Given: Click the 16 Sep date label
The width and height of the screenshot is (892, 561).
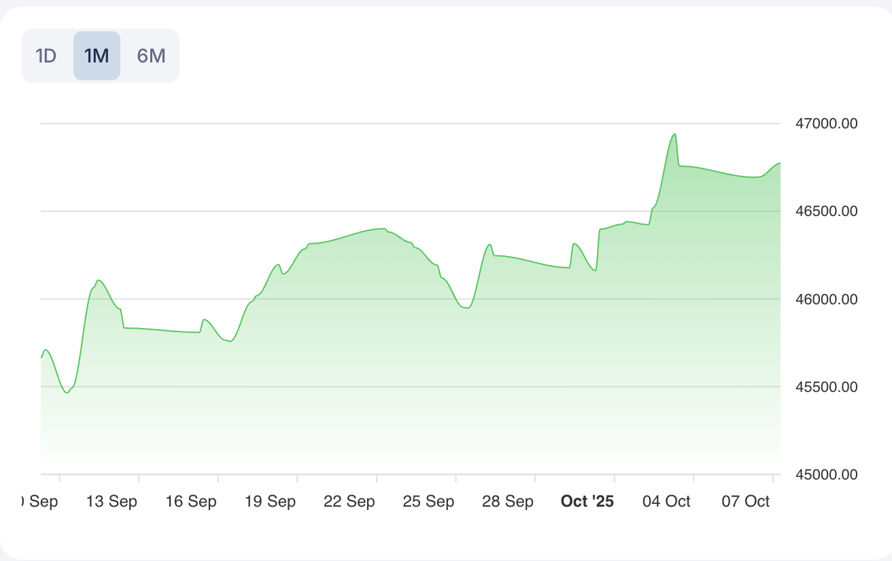Looking at the screenshot, I should point(192,501).
